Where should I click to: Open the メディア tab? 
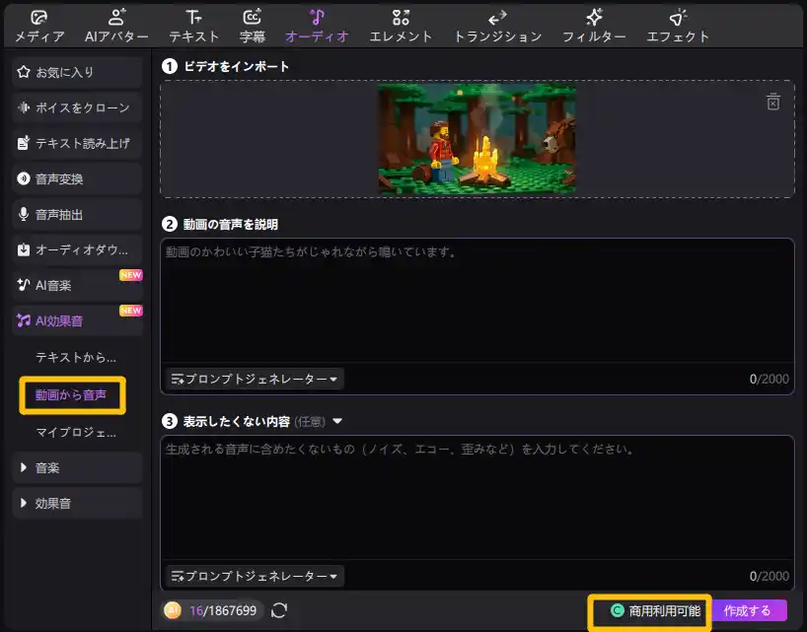click(x=39, y=27)
